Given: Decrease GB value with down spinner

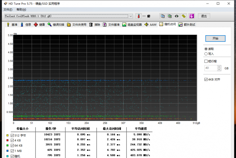Looking at the screenshot, I should 219,69.
